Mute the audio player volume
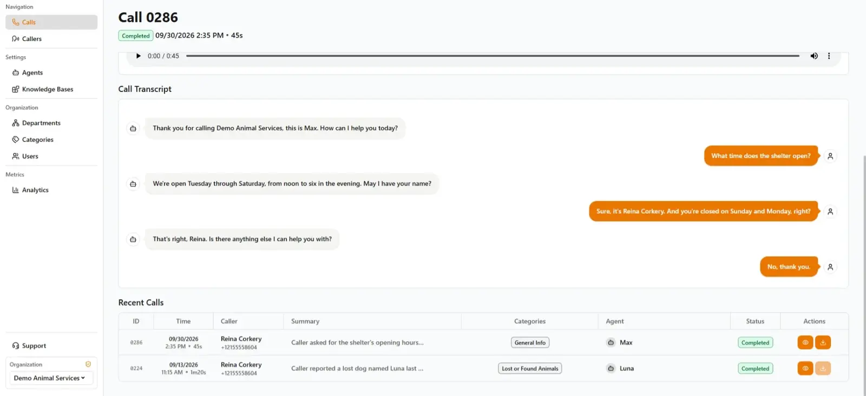 [x=814, y=56]
